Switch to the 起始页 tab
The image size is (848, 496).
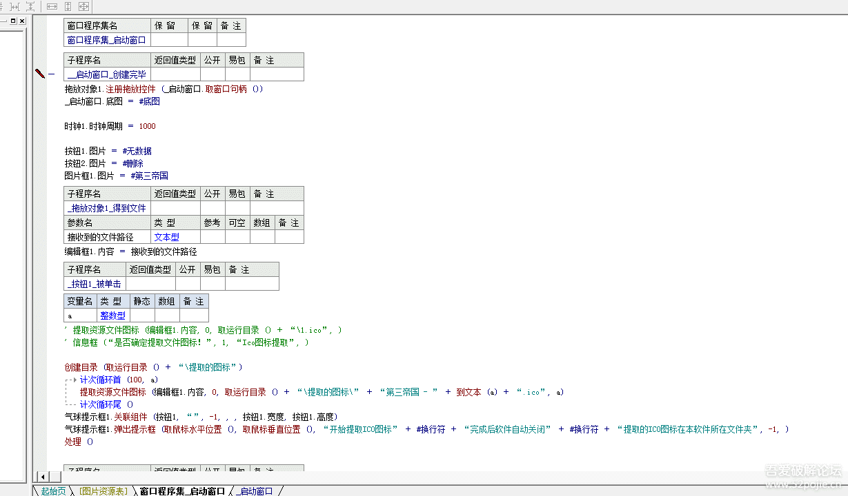(x=53, y=492)
